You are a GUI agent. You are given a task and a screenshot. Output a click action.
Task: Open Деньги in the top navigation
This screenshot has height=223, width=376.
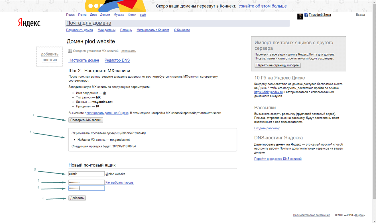click(x=105, y=15)
